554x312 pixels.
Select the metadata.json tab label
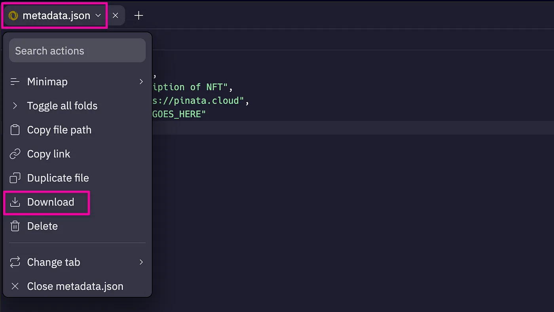point(57,15)
